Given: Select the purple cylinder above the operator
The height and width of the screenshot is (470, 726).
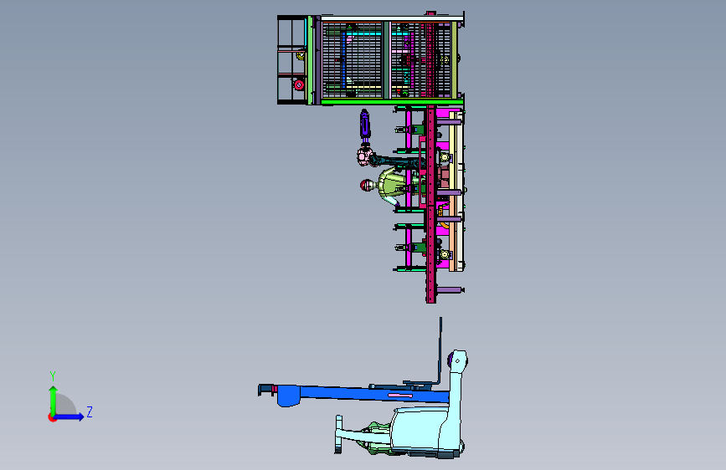Looking at the screenshot, I should click(x=365, y=124).
